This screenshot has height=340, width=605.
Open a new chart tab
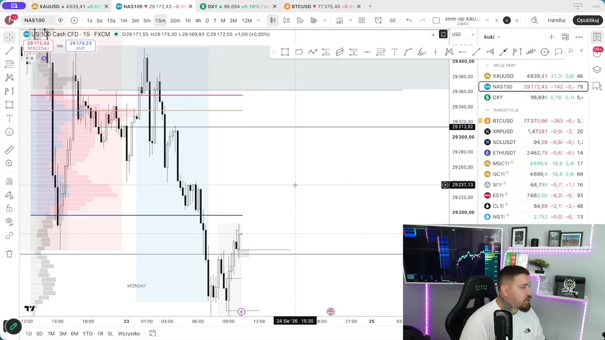tap(371, 6)
